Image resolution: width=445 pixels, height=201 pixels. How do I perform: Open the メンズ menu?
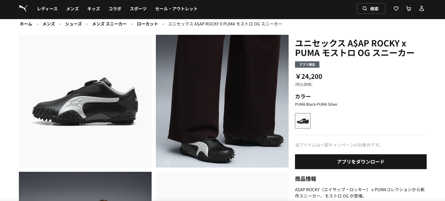72,9
